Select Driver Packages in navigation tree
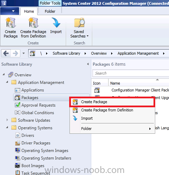The height and width of the screenshot is (175, 169). (36, 143)
